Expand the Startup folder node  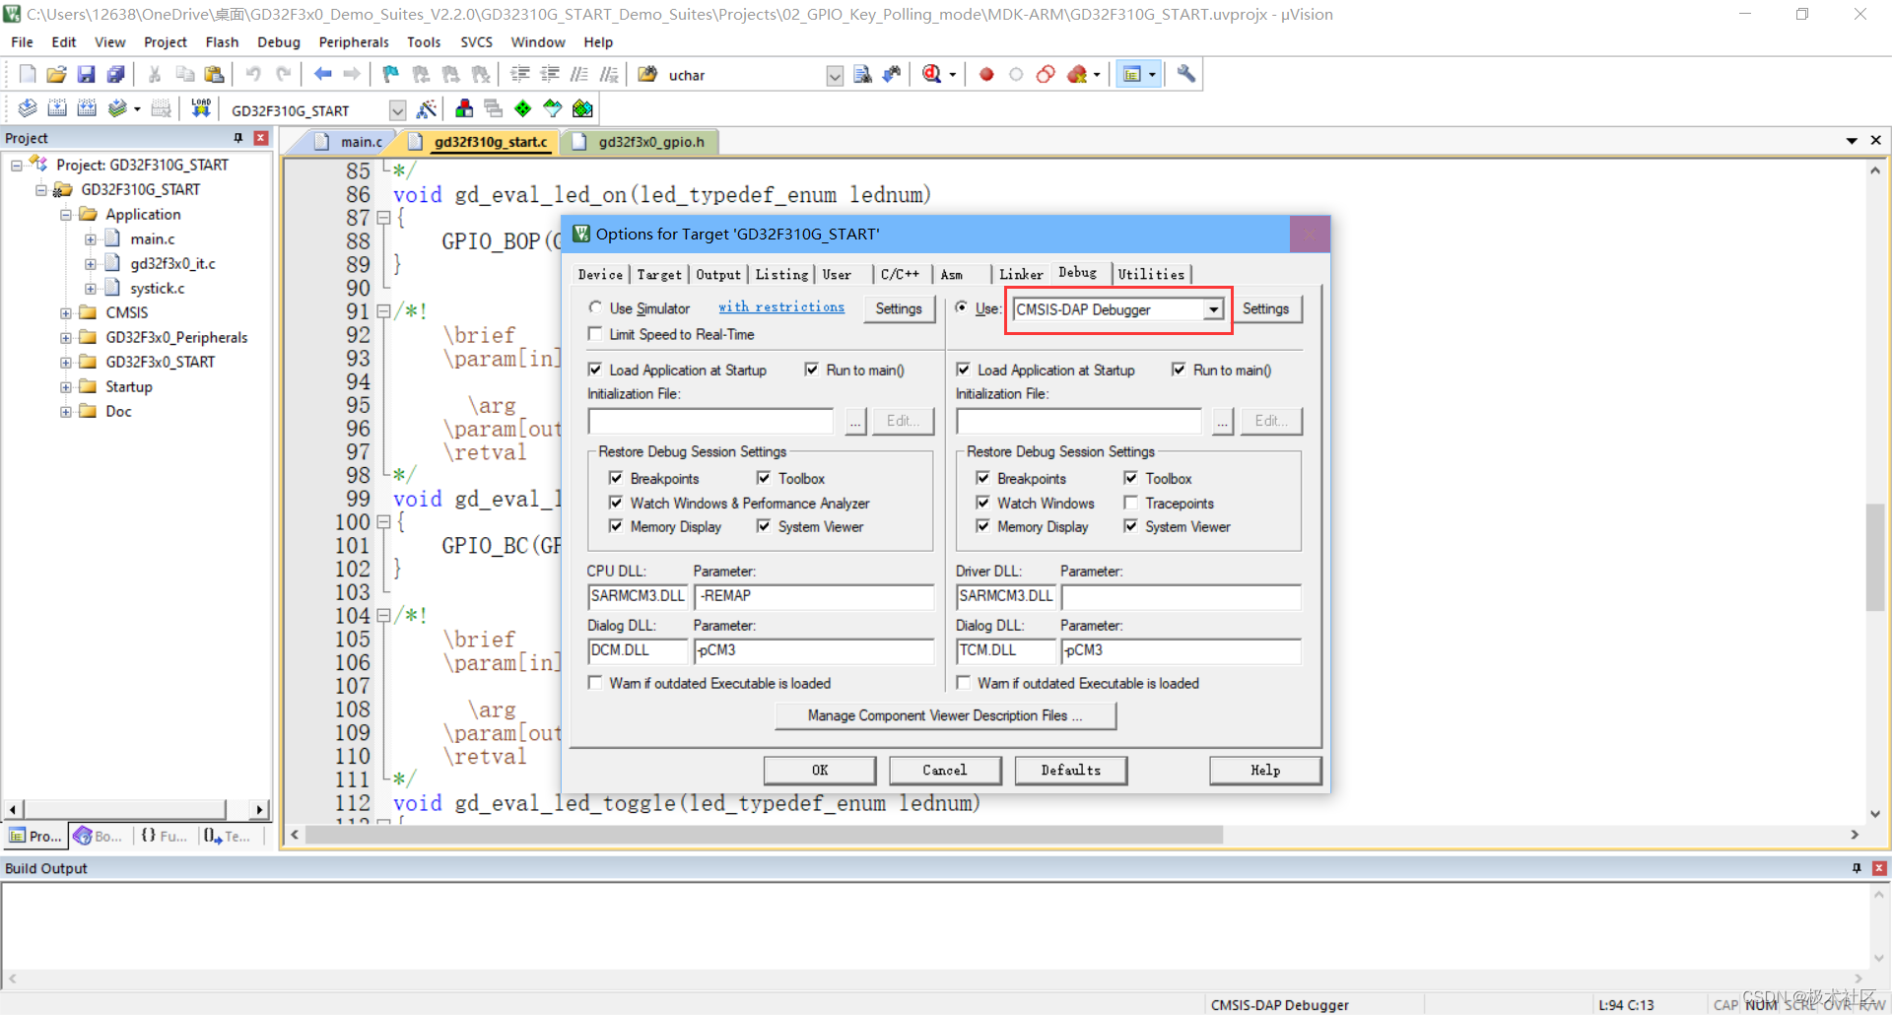click(x=65, y=386)
